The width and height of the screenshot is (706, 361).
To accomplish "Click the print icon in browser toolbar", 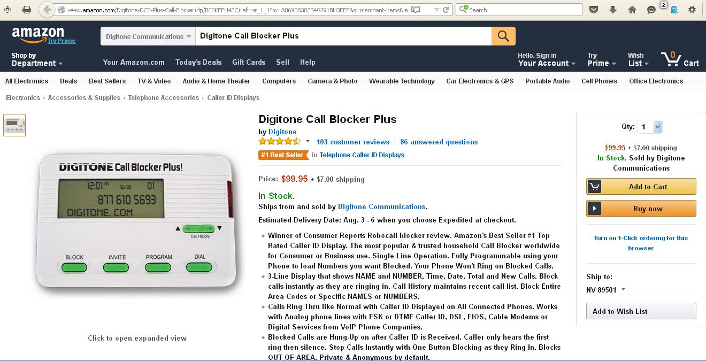I will pos(27,10).
